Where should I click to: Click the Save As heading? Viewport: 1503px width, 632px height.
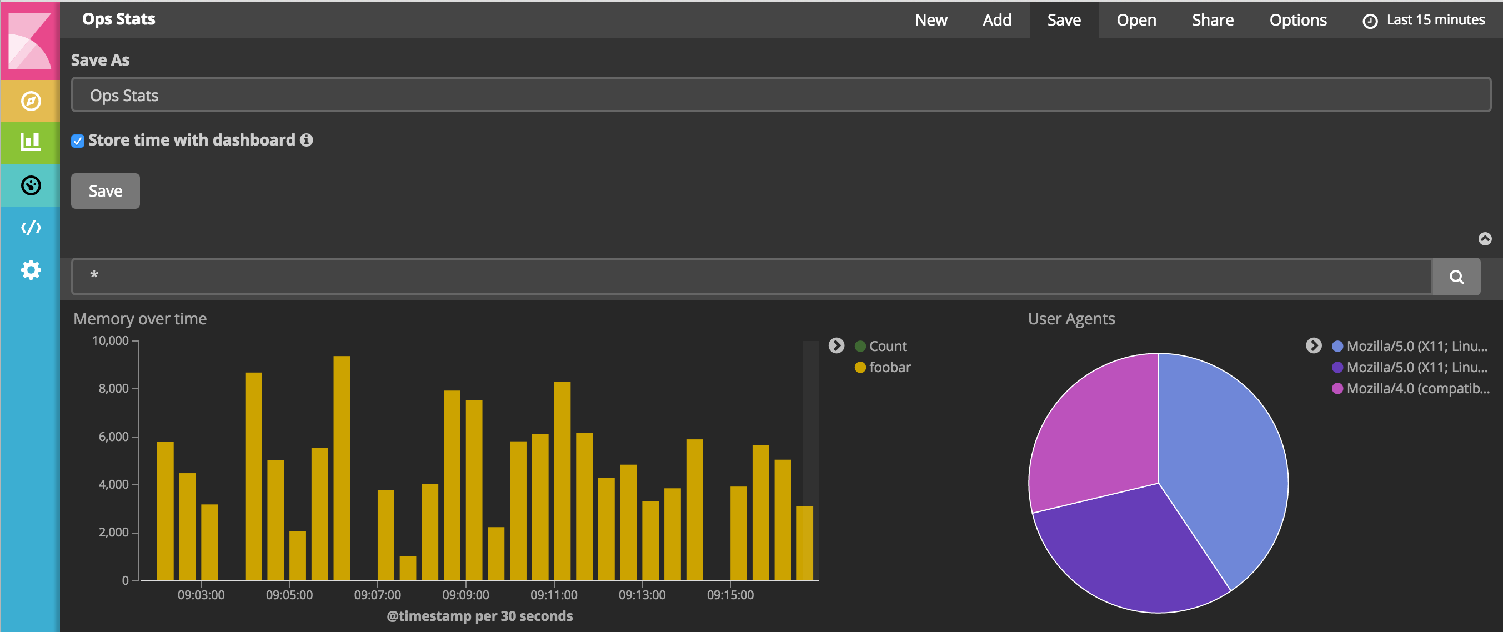point(101,60)
